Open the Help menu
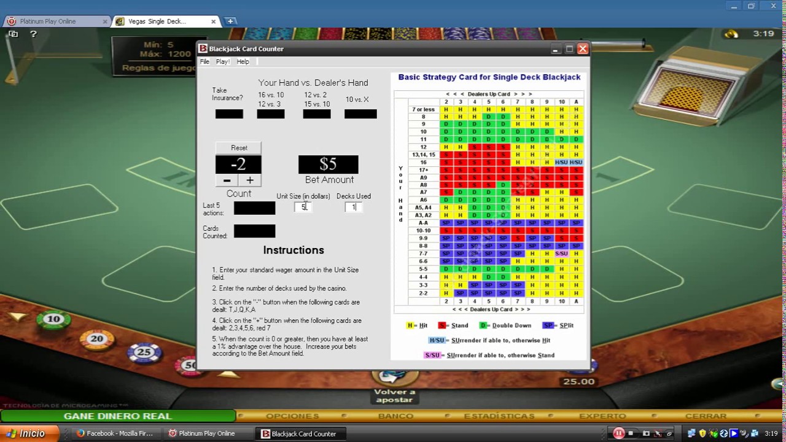The width and height of the screenshot is (786, 442). click(x=243, y=61)
